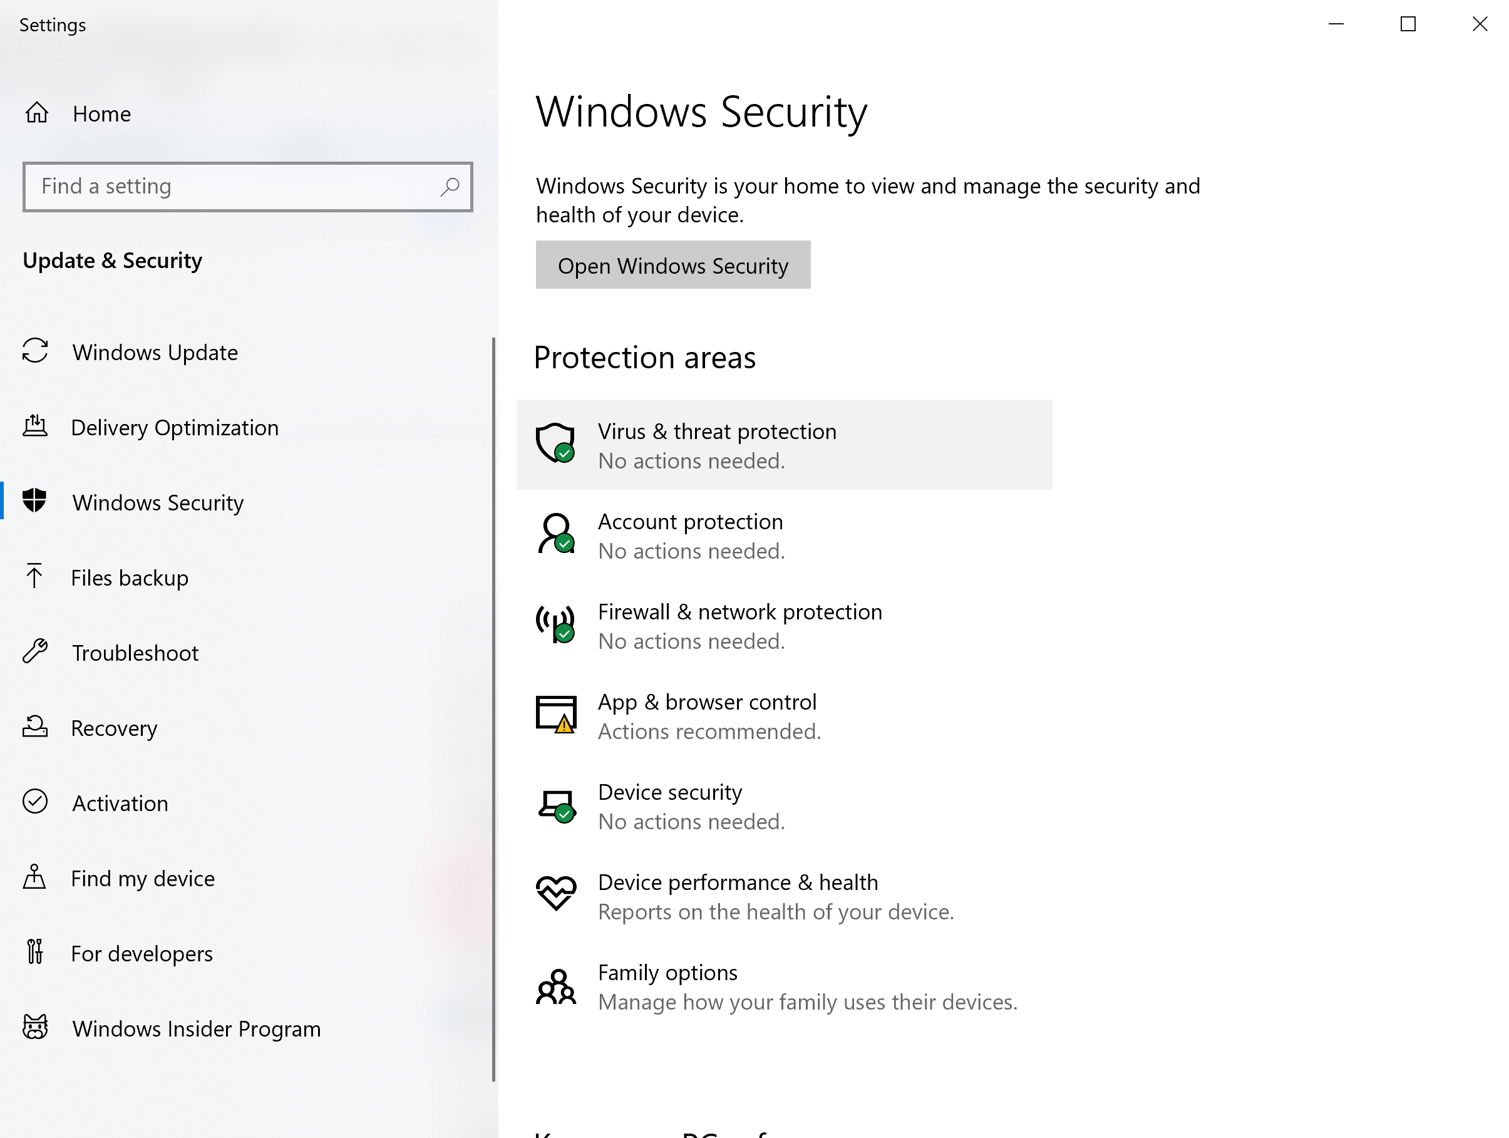Click the sidebar vertical scrollbar
The width and height of the screenshot is (1509, 1138).
493,709
